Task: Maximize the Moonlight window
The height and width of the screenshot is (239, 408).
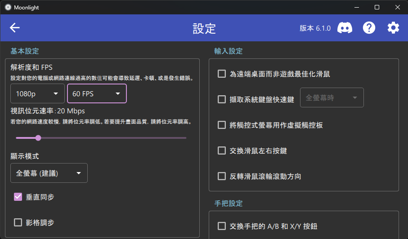Action: point(377,7)
